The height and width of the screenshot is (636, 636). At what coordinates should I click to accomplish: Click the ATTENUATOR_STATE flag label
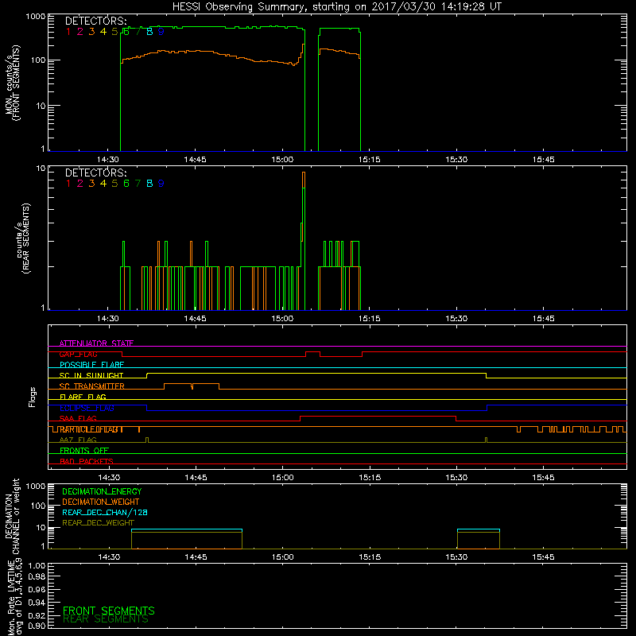(x=96, y=343)
